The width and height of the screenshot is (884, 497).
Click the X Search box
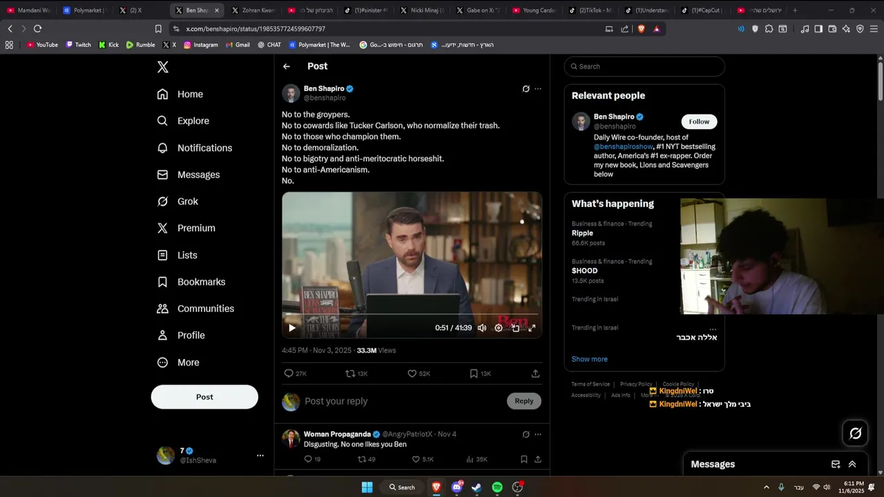(644, 66)
